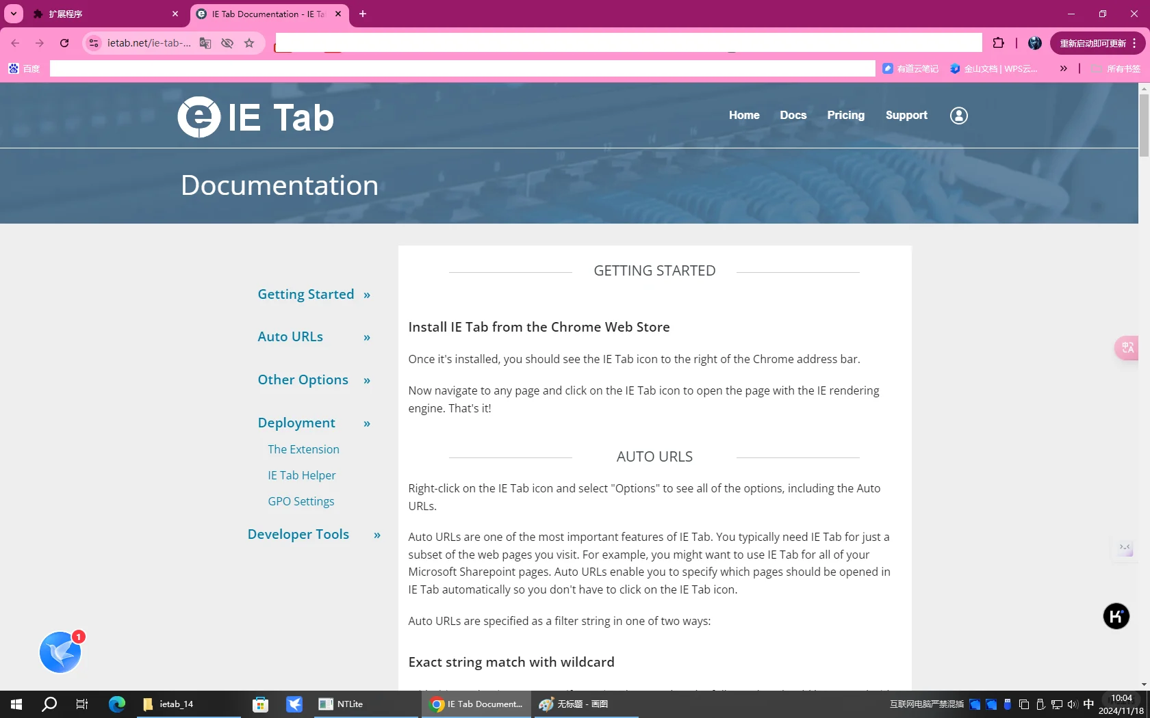Open the 有道云笔记 bookmark
The image size is (1150, 718).
pos(910,68)
